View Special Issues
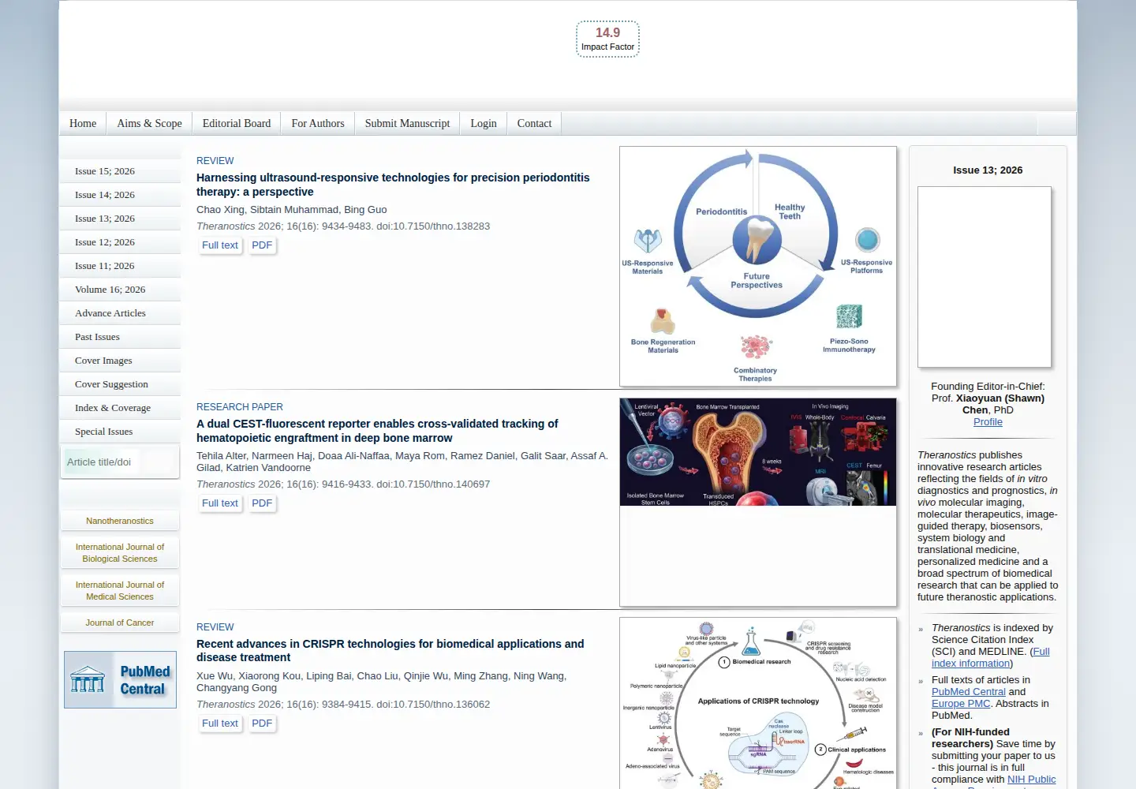The height and width of the screenshot is (789, 1136). pyautogui.click(x=120, y=432)
